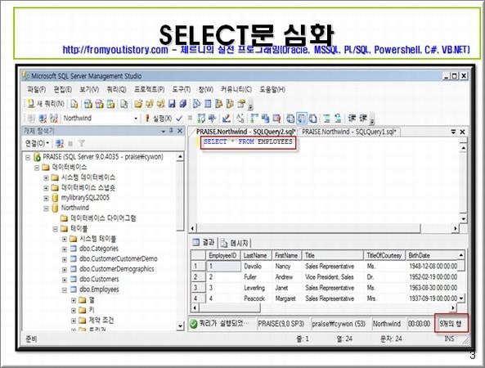
Task: Click the TitleOfCourtesy column header
Action: 384,255
